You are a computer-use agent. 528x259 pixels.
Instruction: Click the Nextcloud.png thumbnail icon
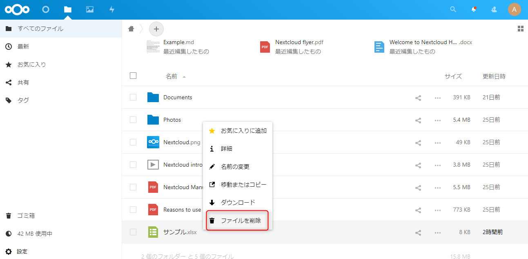pos(153,142)
